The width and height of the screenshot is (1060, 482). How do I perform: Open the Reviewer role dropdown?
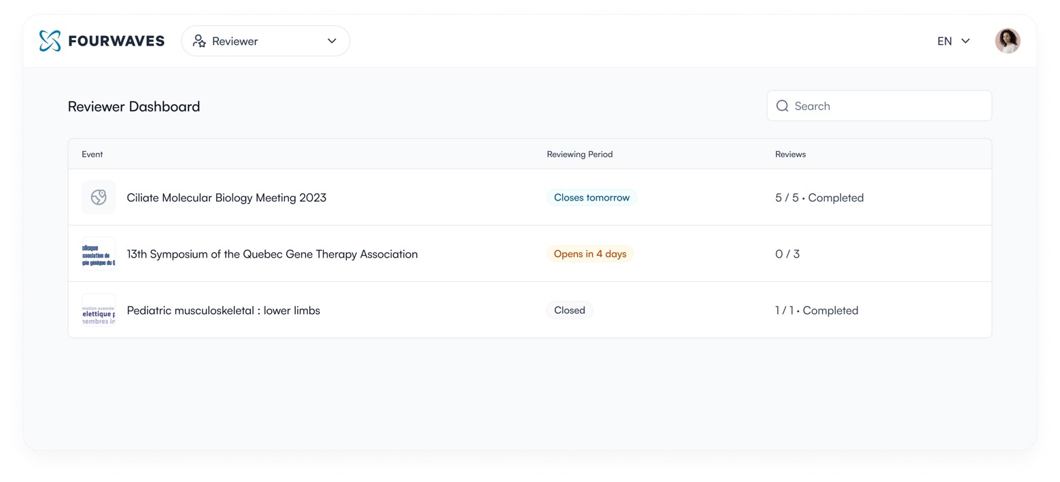click(x=265, y=41)
